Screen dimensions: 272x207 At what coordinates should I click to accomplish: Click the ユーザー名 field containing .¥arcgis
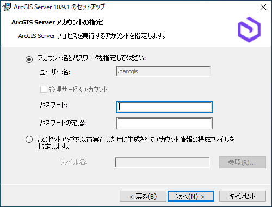[x=163, y=71]
